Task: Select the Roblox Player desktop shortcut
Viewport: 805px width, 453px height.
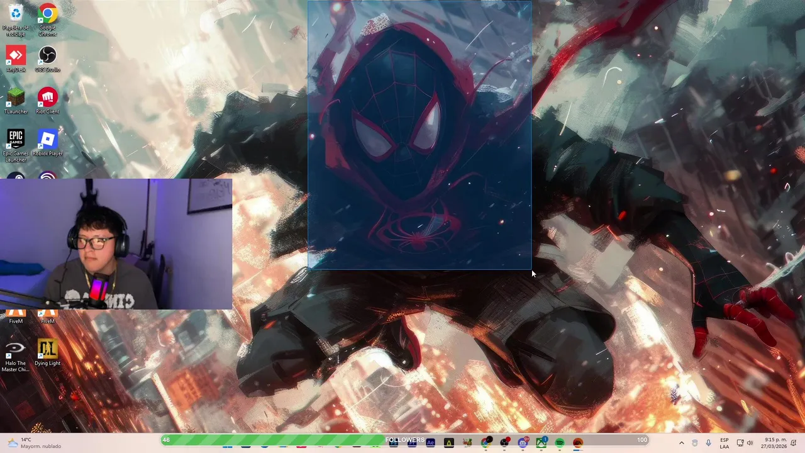Action: 47,143
